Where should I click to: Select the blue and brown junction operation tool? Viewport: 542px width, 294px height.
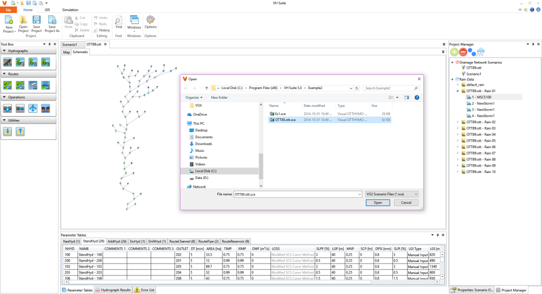click(46, 108)
